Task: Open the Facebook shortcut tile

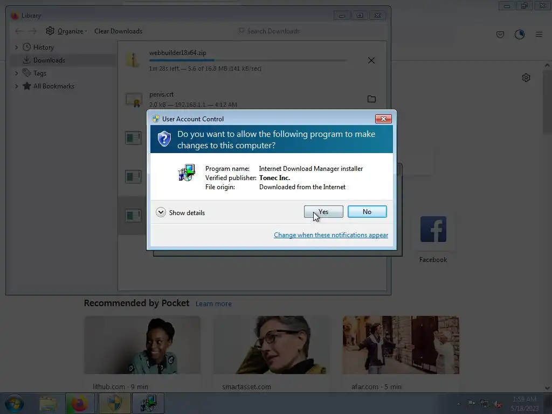Action: [x=433, y=229]
